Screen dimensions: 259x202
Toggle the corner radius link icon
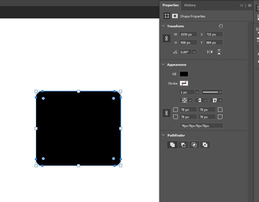coord(167,113)
